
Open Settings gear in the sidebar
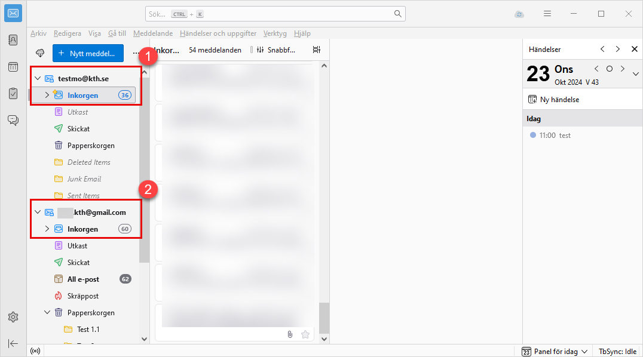click(13, 317)
